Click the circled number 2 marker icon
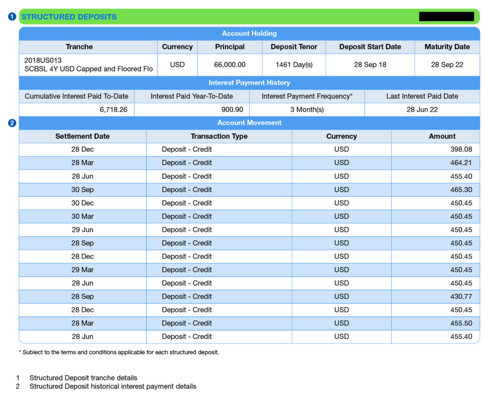The height and width of the screenshot is (407, 489). click(12, 123)
